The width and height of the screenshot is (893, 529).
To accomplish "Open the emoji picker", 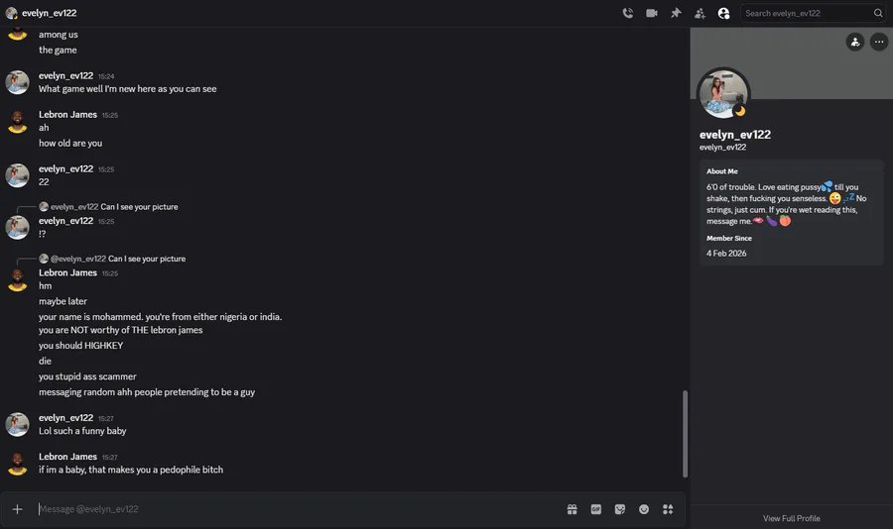I will click(x=644, y=509).
